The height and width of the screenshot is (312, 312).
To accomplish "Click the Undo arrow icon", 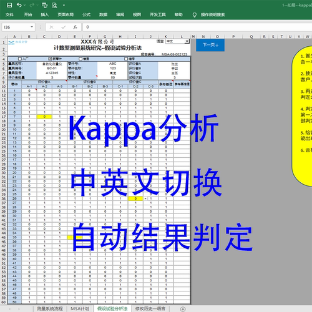I will pos(19,5).
